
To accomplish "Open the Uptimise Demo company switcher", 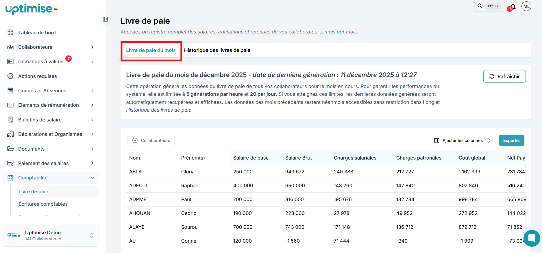I will [51, 235].
